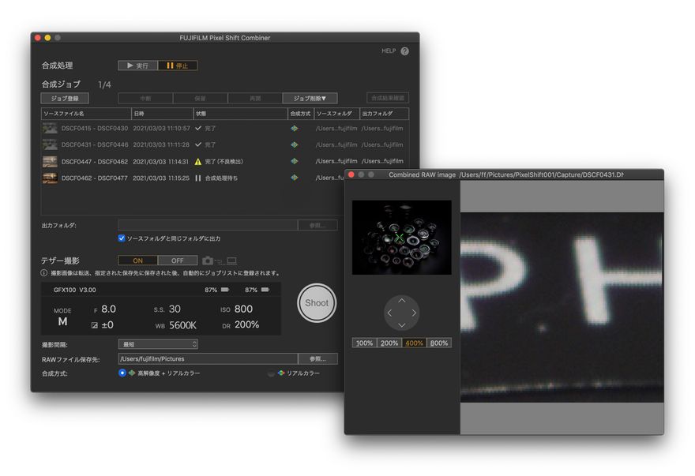Open the ジョブ削除 dropdown
The image size is (695, 476).
click(310, 98)
